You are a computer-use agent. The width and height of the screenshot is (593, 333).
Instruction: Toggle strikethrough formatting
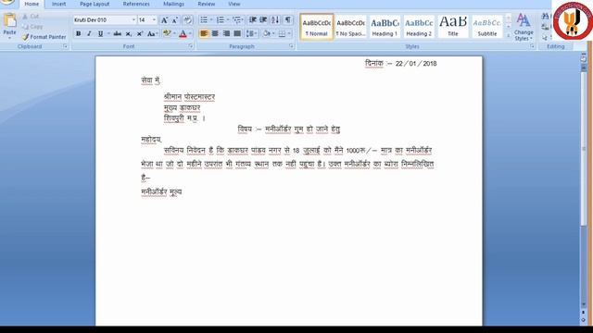(x=118, y=33)
